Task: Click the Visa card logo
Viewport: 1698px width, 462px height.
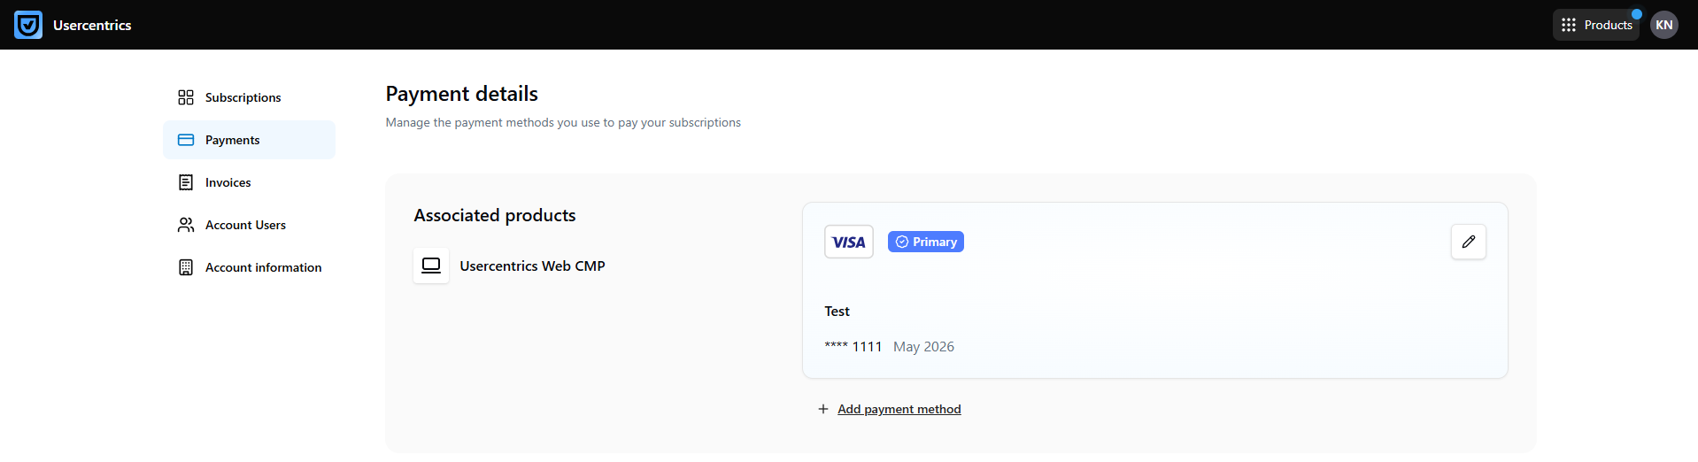Action: (x=849, y=242)
